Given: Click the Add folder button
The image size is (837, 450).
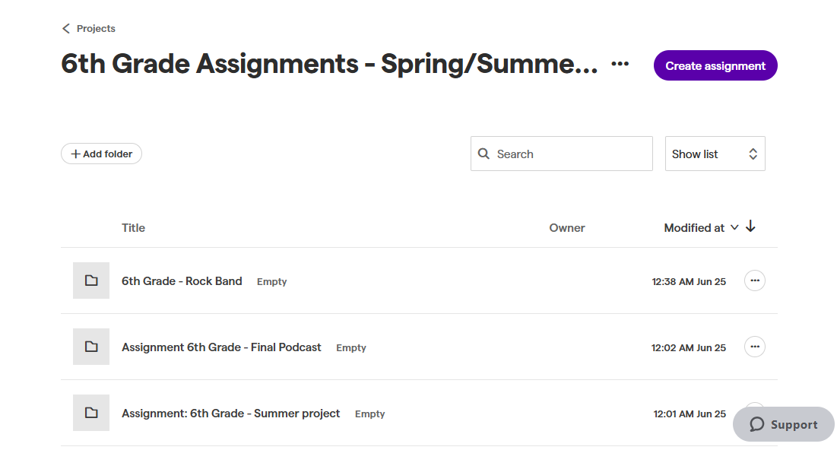Looking at the screenshot, I should 101,154.
